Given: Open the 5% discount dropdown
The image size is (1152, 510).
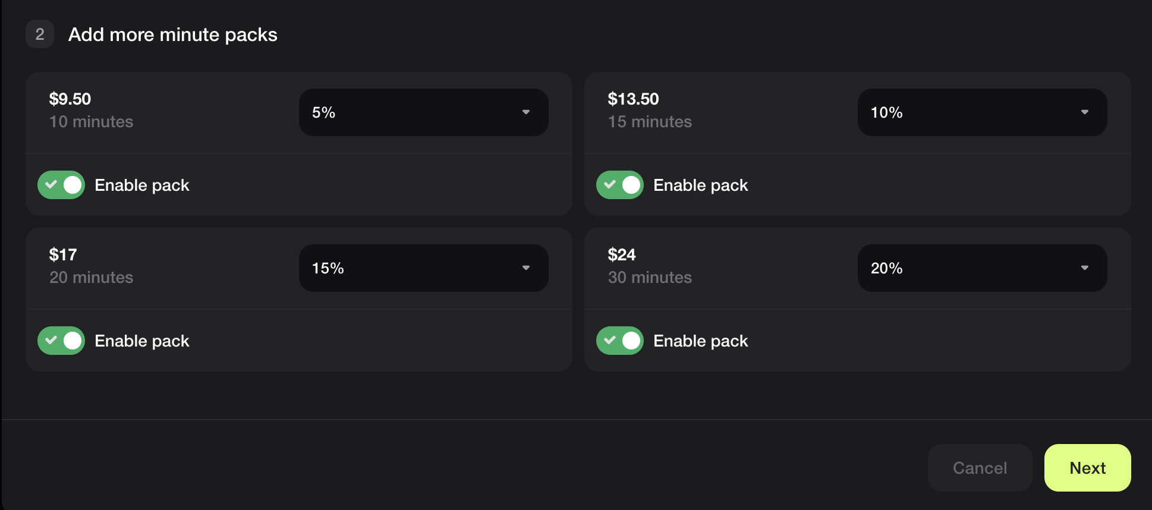Looking at the screenshot, I should 423,112.
